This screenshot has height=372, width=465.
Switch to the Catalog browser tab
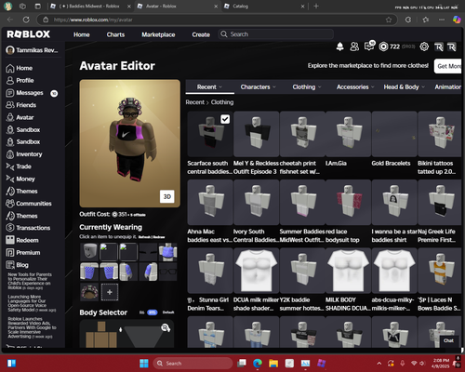264,7
